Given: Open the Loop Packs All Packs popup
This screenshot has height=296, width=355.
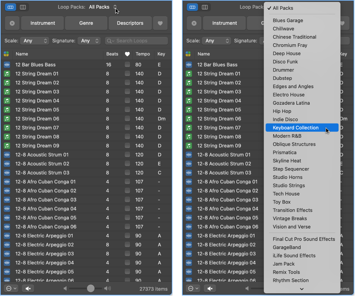Looking at the screenshot, I should [103, 7].
